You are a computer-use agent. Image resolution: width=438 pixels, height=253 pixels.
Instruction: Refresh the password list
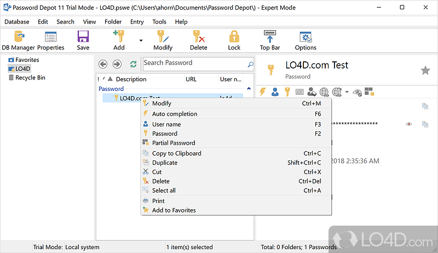133,64
